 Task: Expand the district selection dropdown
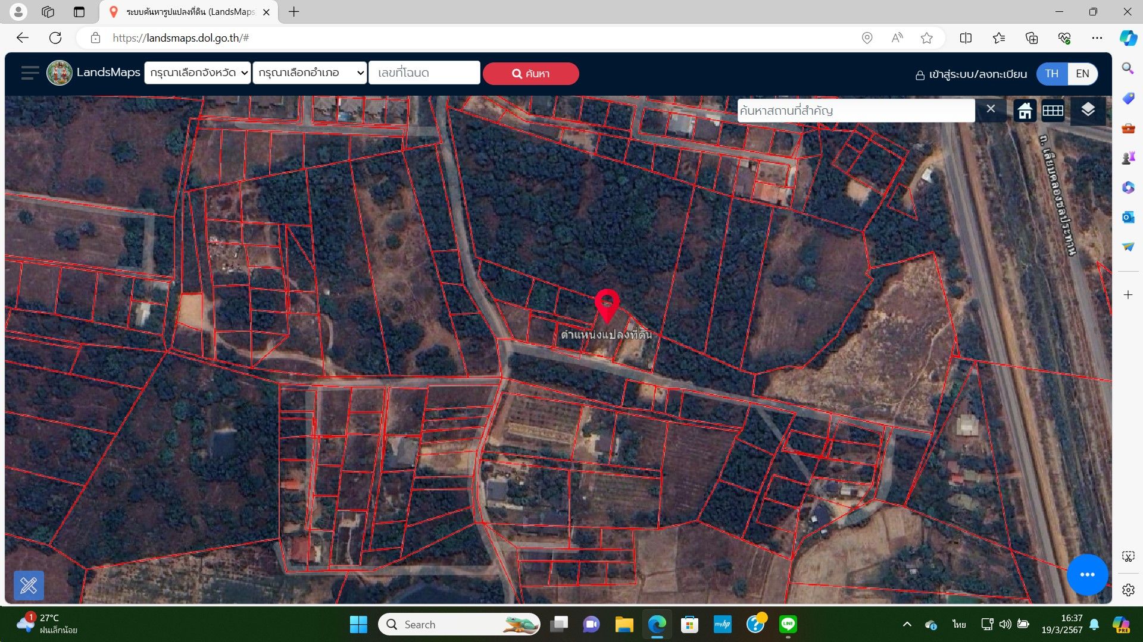coord(310,73)
